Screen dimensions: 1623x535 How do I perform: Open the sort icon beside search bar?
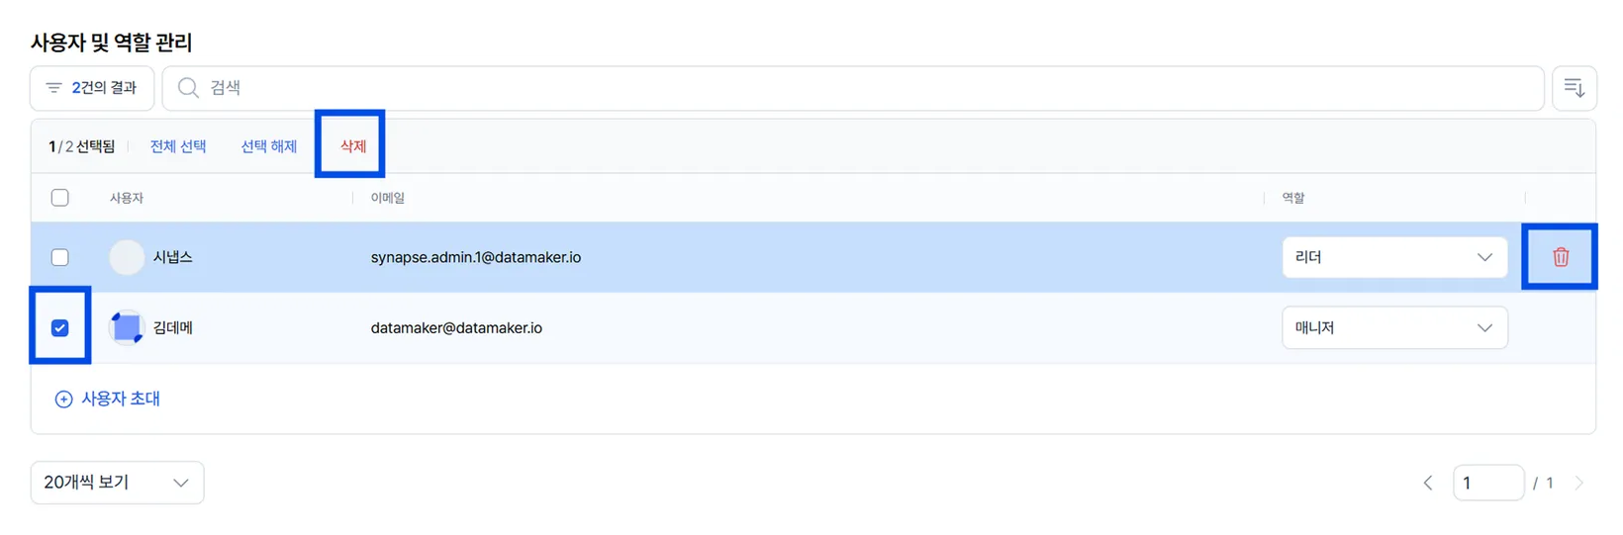[x=1575, y=88]
